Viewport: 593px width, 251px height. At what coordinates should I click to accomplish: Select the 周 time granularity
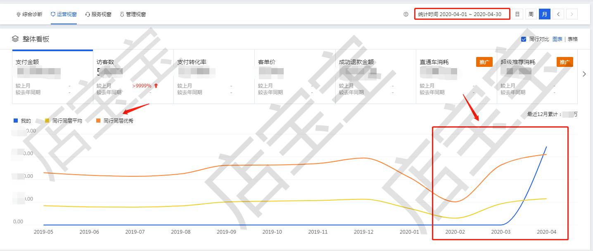point(531,14)
